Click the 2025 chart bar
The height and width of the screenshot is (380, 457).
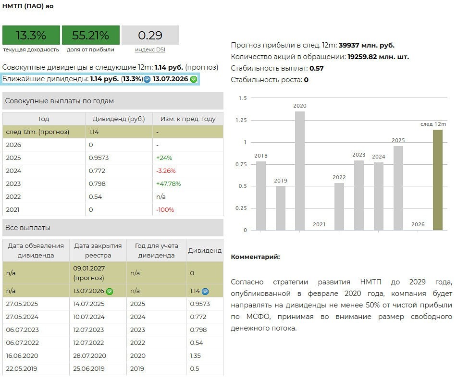pyautogui.click(x=398, y=188)
